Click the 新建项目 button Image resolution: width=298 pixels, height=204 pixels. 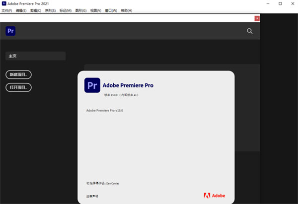[x=19, y=74]
